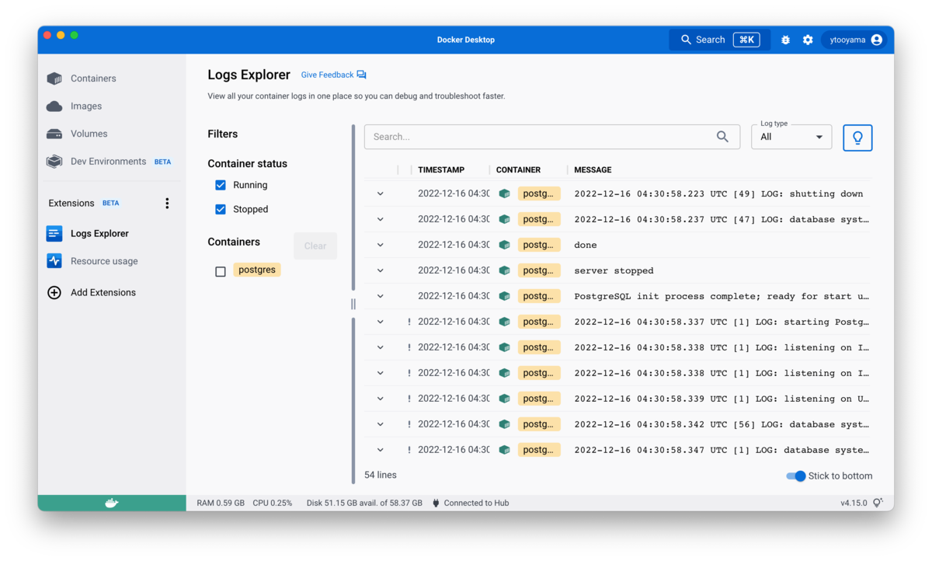
Task: Toggle Stick to bottom switch
Action: 796,476
